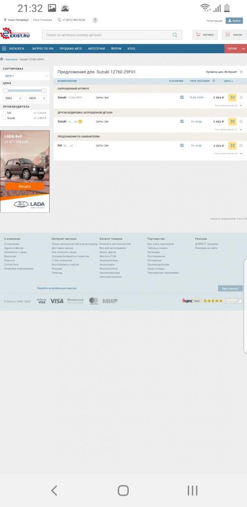Click the Exist.ru logo
247x507 pixels.
tap(15, 33)
